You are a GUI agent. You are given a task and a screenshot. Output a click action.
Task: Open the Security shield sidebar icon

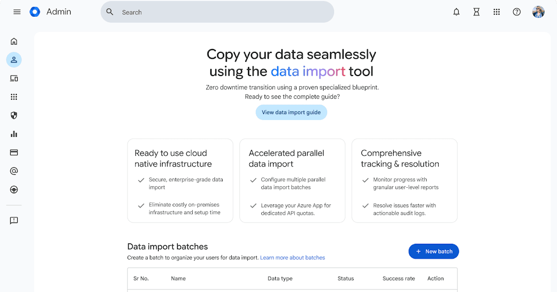point(14,115)
